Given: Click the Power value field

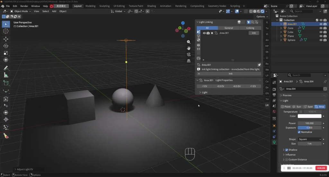Looking at the screenshot, I should click(309, 123).
